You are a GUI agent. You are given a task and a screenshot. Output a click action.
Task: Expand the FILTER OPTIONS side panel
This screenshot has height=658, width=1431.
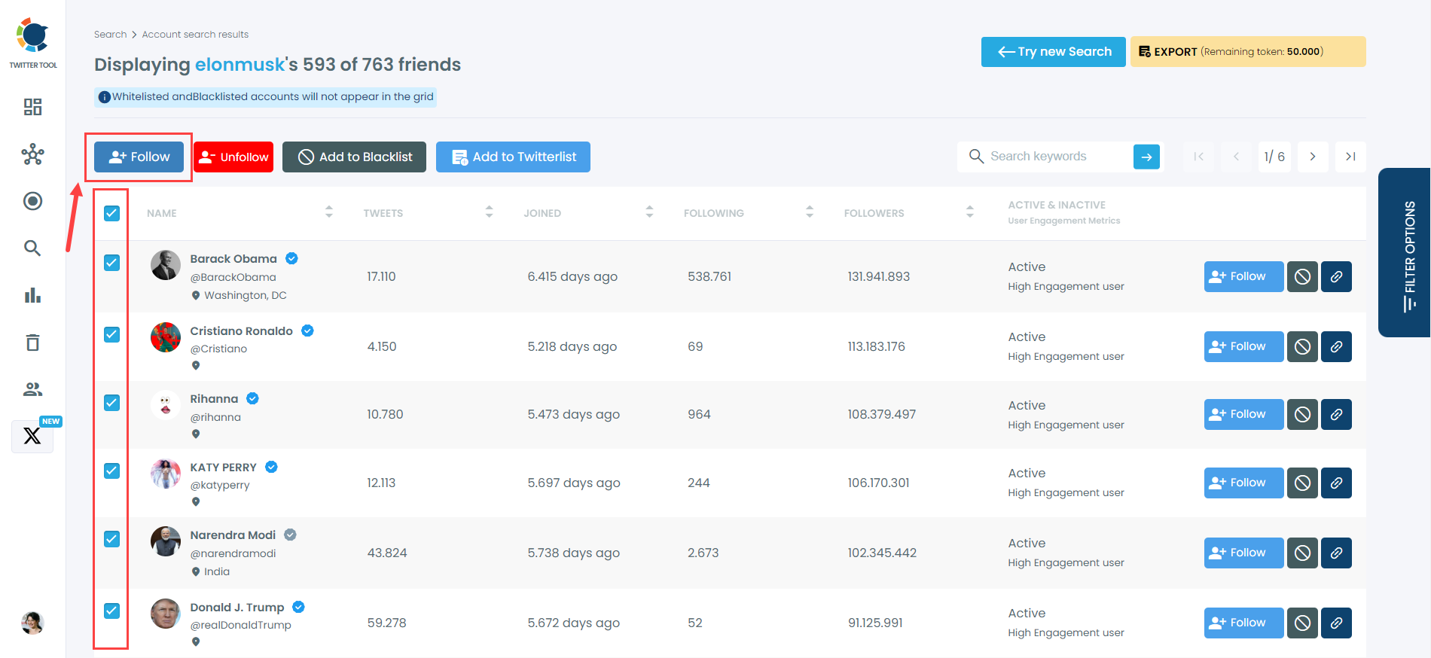[1405, 253]
